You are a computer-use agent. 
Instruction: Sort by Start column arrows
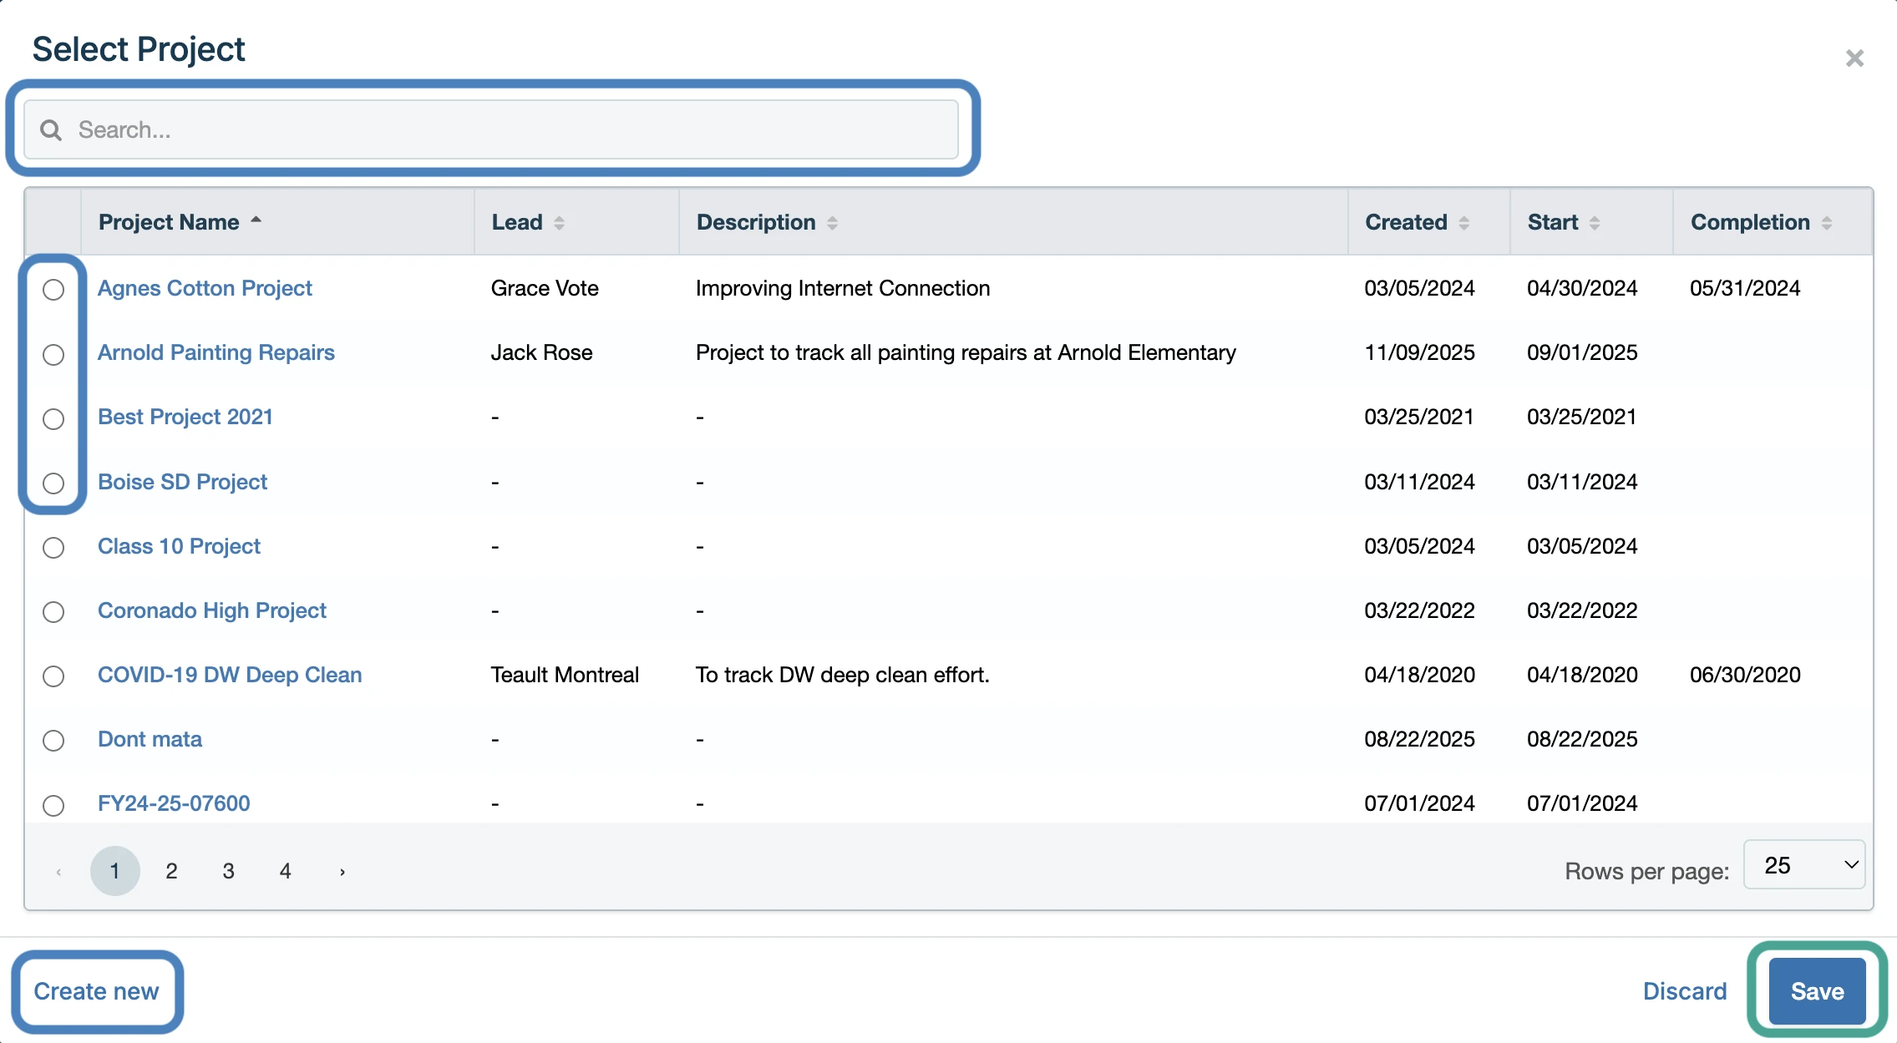1594,223
